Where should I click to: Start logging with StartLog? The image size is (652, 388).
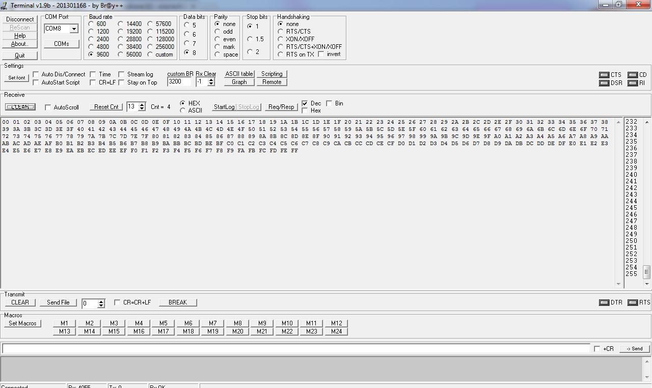(x=224, y=107)
